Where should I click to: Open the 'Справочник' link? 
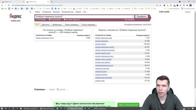coord(47,12)
